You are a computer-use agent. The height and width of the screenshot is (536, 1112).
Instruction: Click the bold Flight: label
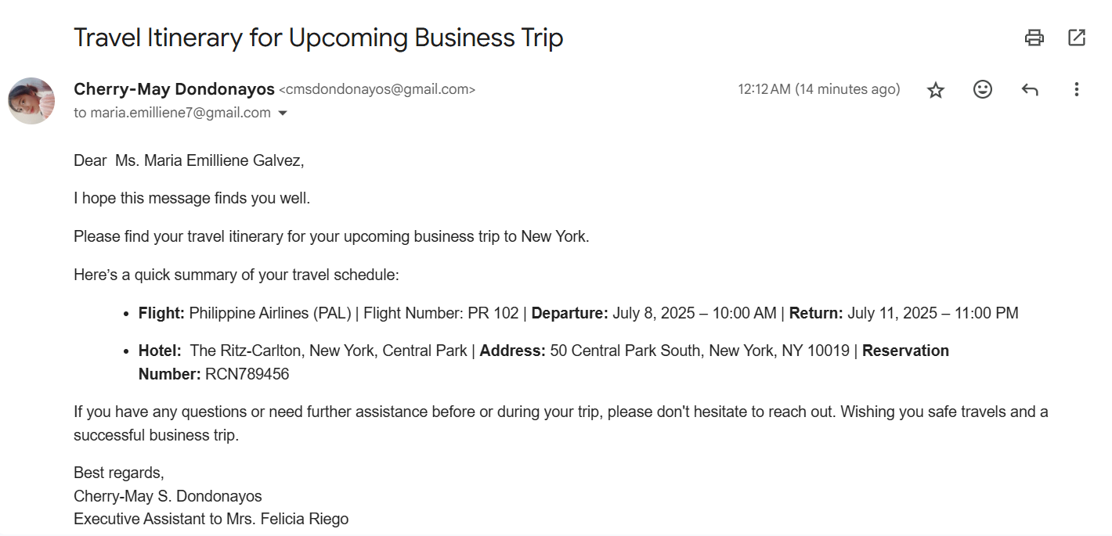[161, 313]
